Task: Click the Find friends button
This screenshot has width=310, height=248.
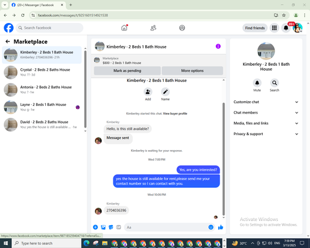Action: click(255, 28)
